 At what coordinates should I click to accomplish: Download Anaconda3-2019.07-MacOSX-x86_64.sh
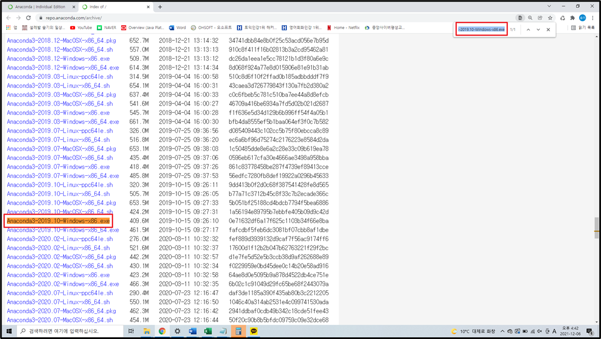tap(60, 158)
